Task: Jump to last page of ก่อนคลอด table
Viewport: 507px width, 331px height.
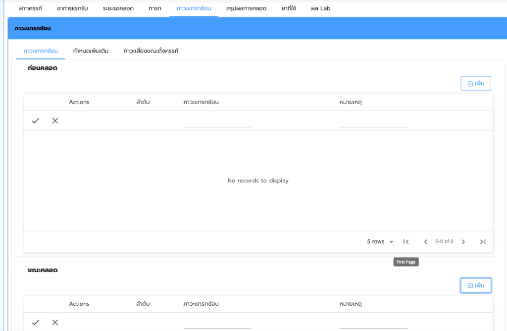Action: point(483,242)
